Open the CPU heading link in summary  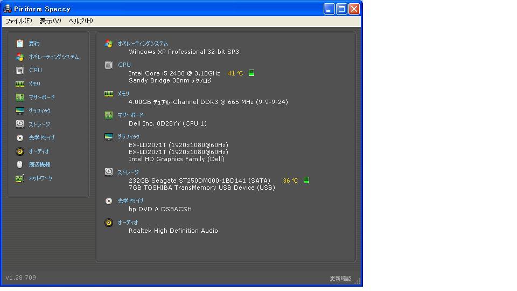coord(124,65)
